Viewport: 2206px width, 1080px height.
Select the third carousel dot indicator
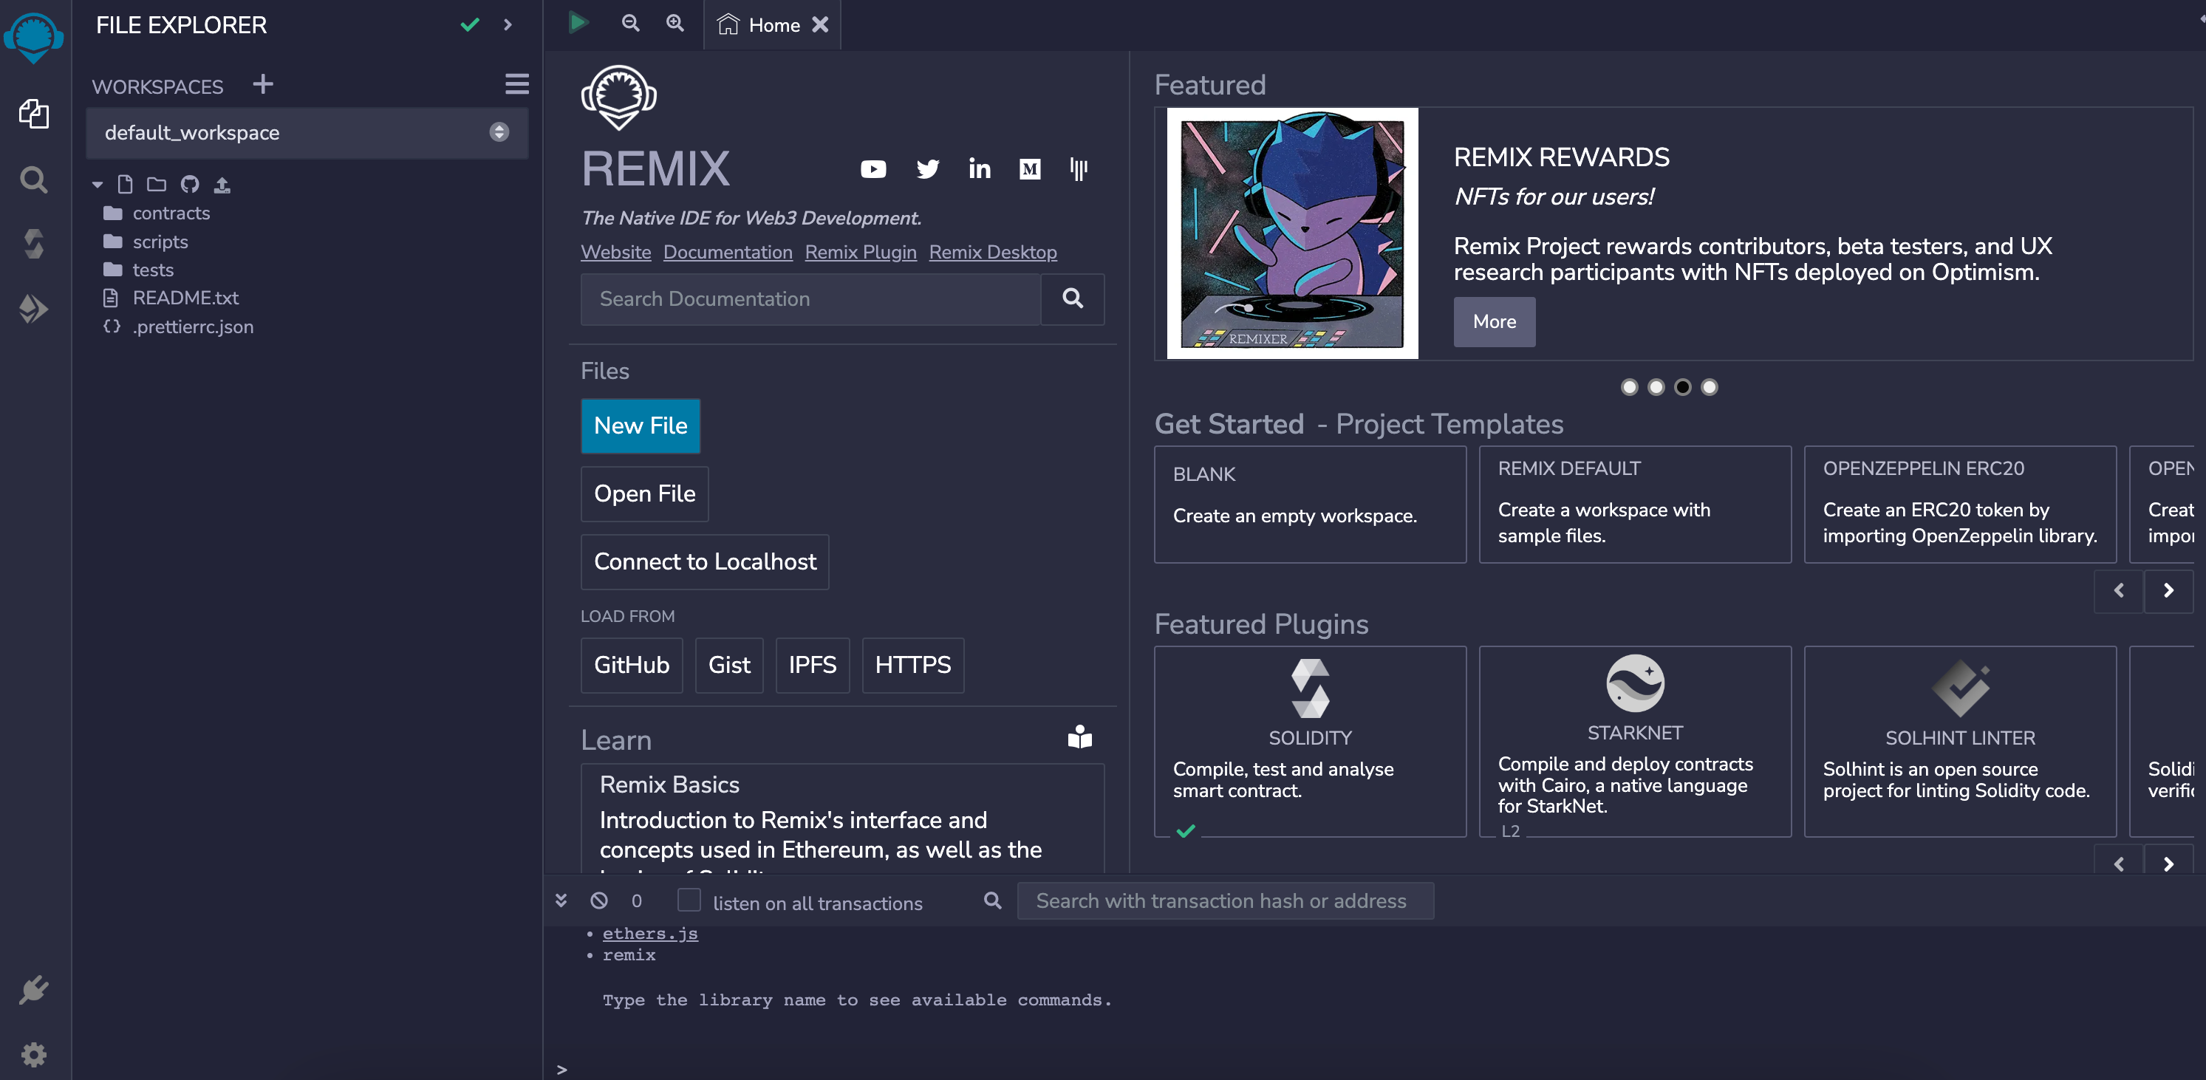tap(1682, 387)
